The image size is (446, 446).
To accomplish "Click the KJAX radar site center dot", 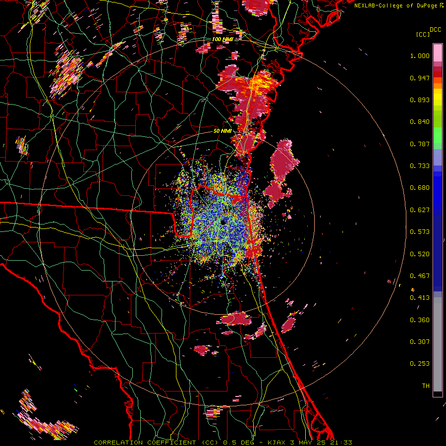I will [223, 222].
